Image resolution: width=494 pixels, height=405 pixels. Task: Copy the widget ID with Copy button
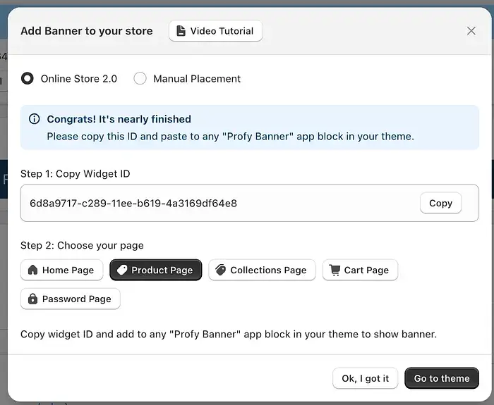click(x=440, y=203)
